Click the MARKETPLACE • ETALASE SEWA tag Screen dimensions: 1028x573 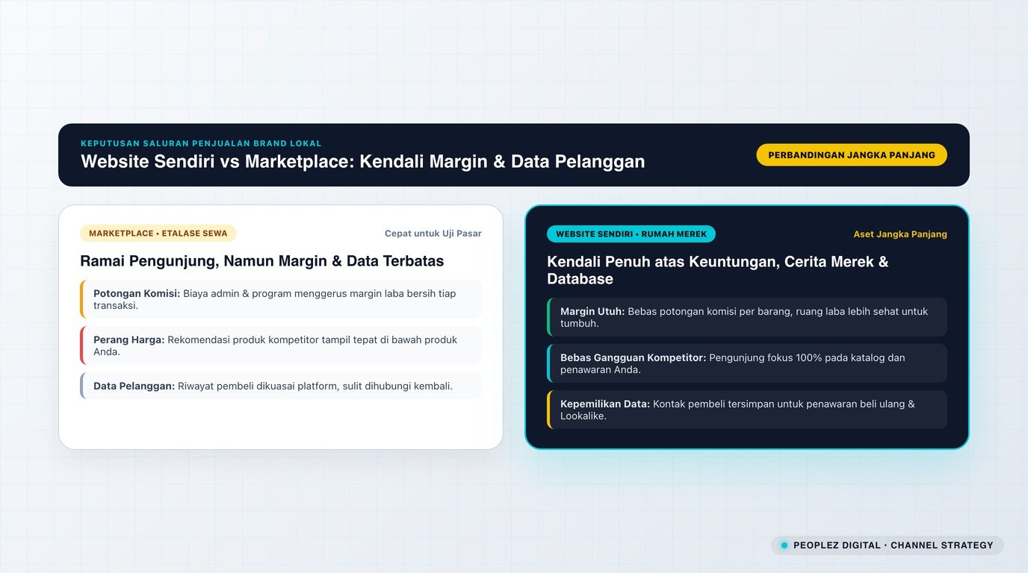(158, 234)
